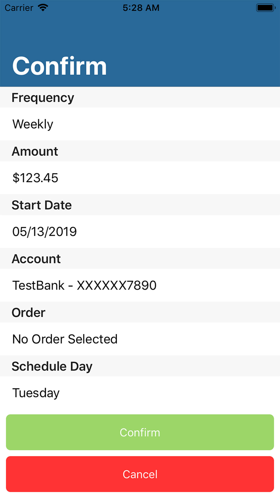Select the Tuesday schedule day row
The width and height of the screenshot is (280, 498).
[140, 393]
